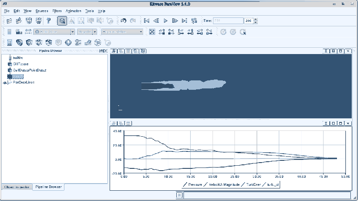Open the Sources menu
The width and height of the screenshot is (358, 201).
tap(42, 11)
